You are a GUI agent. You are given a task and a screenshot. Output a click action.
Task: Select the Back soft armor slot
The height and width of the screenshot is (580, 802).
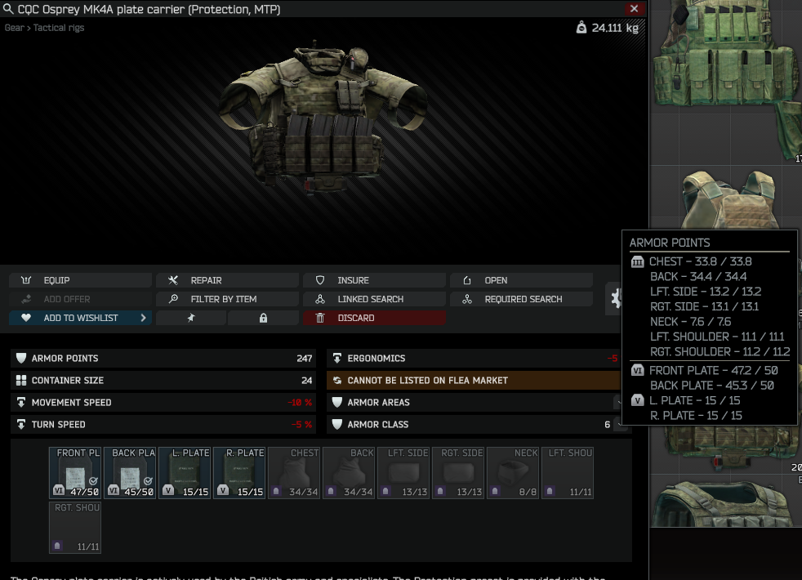349,473
